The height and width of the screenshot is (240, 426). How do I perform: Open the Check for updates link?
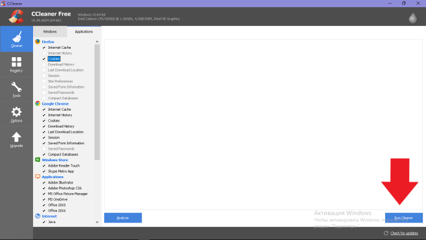point(404,233)
